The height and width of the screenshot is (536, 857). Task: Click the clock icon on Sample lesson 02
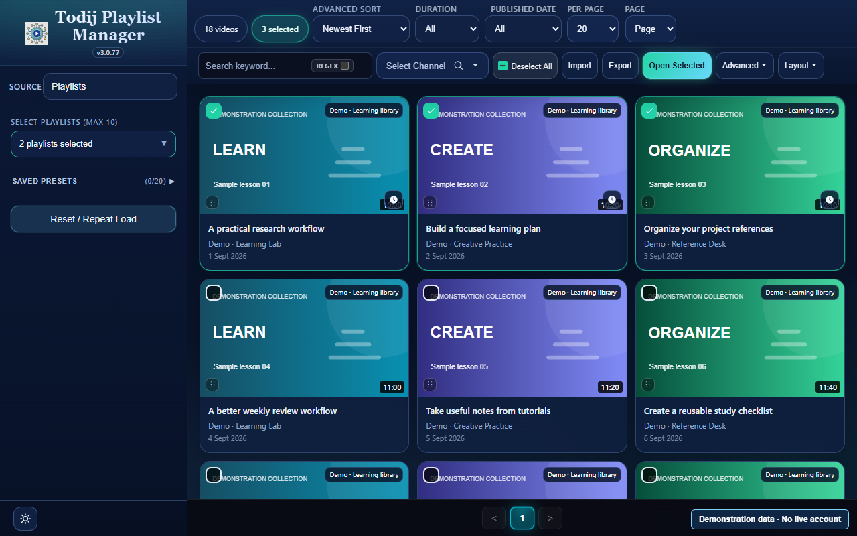click(x=612, y=200)
